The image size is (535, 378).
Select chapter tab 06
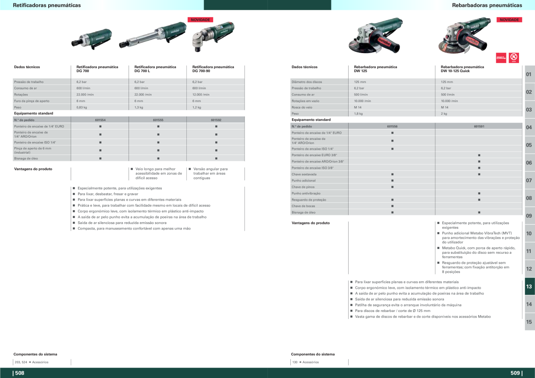[529, 163]
